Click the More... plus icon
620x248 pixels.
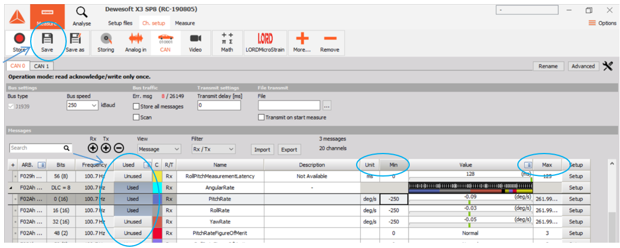click(302, 38)
